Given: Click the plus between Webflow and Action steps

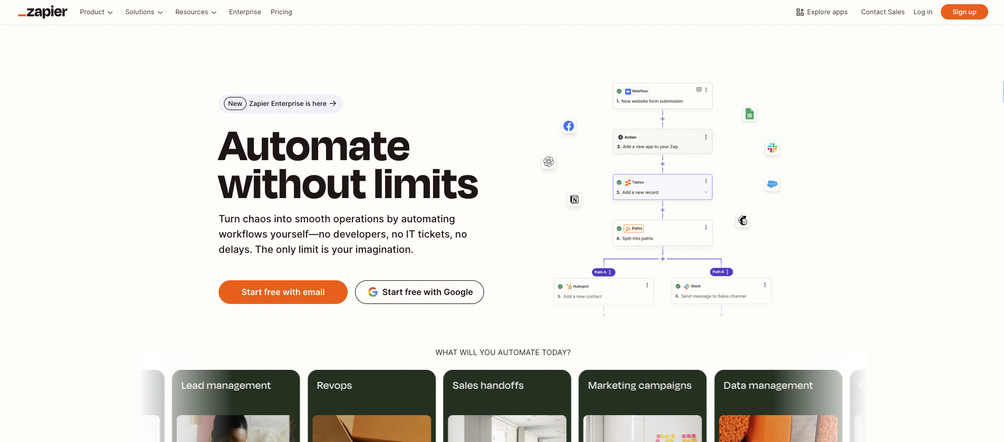Looking at the screenshot, I should [663, 119].
